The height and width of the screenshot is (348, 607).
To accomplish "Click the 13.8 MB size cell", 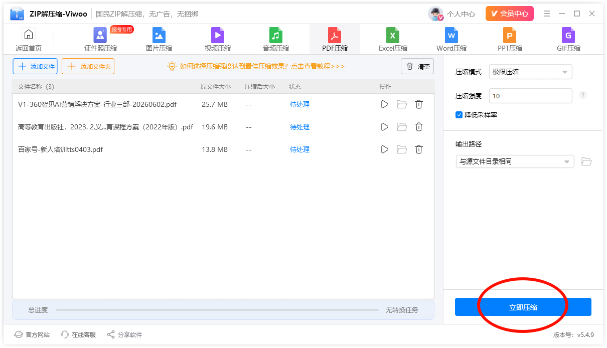I will [x=215, y=149].
